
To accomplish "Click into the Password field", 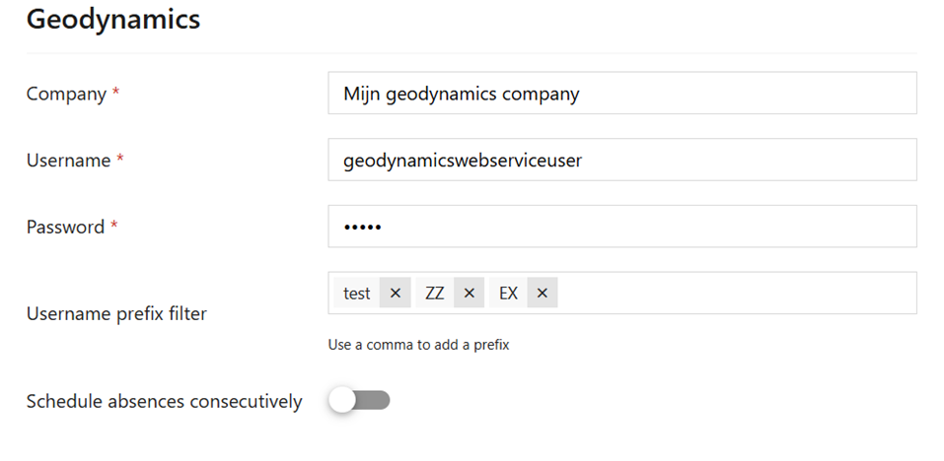I will click(621, 227).
